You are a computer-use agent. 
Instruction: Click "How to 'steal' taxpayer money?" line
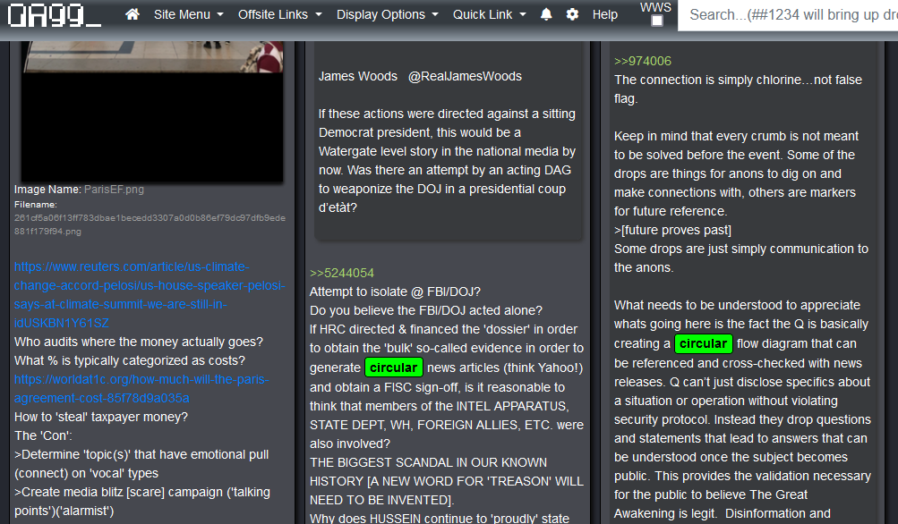coord(101,417)
